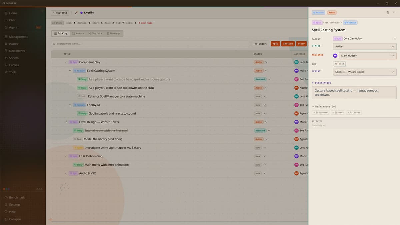400x225 pixels.
Task: Switch to the Roadmap tab
Action: (x=113, y=33)
